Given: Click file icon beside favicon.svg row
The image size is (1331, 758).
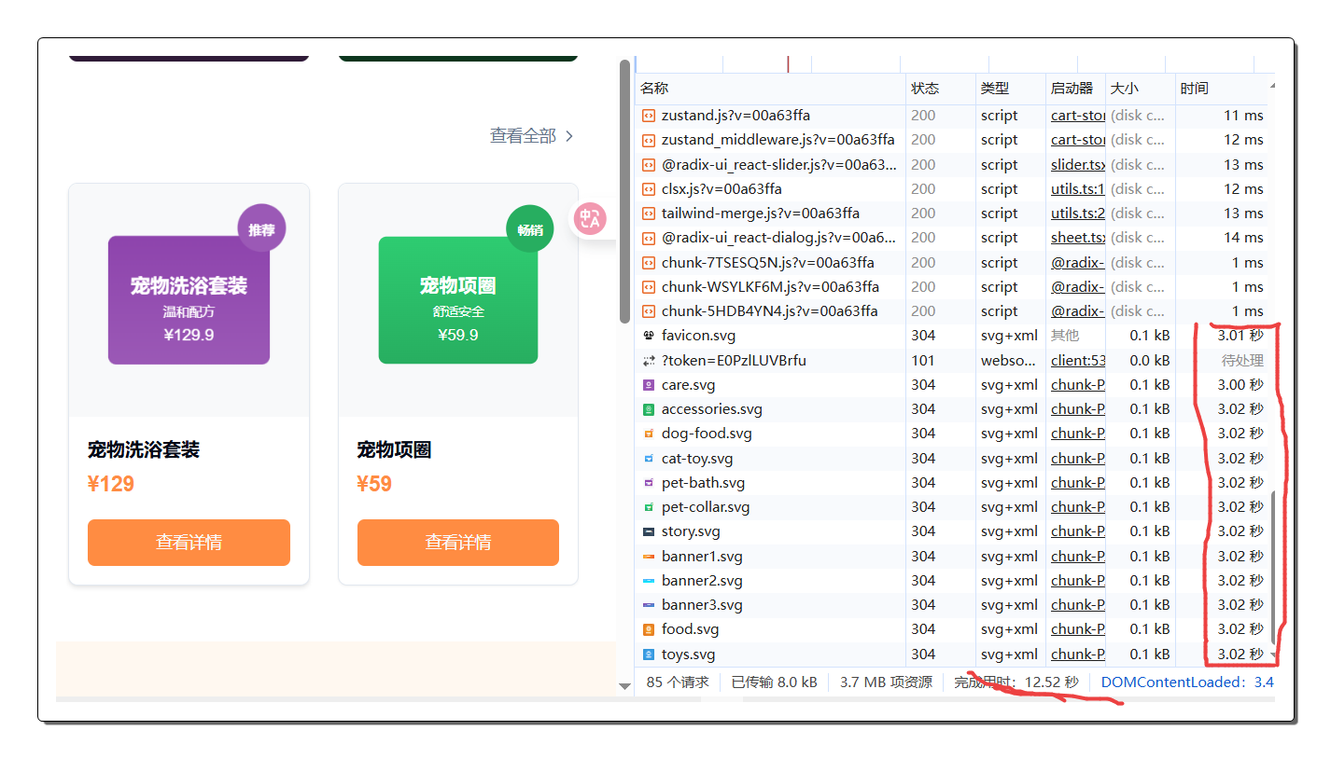Looking at the screenshot, I should tap(649, 336).
